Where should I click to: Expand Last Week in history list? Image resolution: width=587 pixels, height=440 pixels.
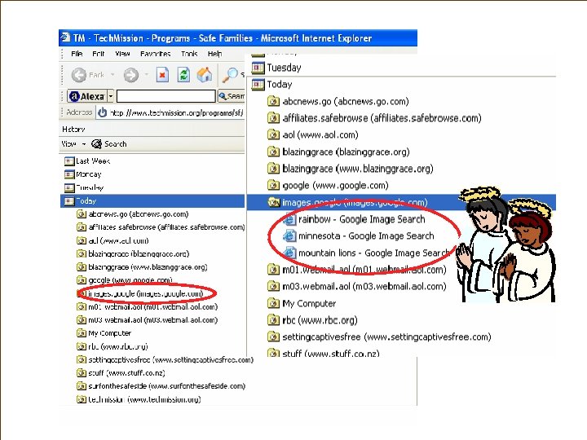[x=87, y=161]
